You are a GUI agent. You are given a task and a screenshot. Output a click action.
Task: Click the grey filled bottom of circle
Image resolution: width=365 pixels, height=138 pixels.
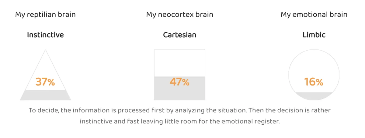tap(314, 96)
